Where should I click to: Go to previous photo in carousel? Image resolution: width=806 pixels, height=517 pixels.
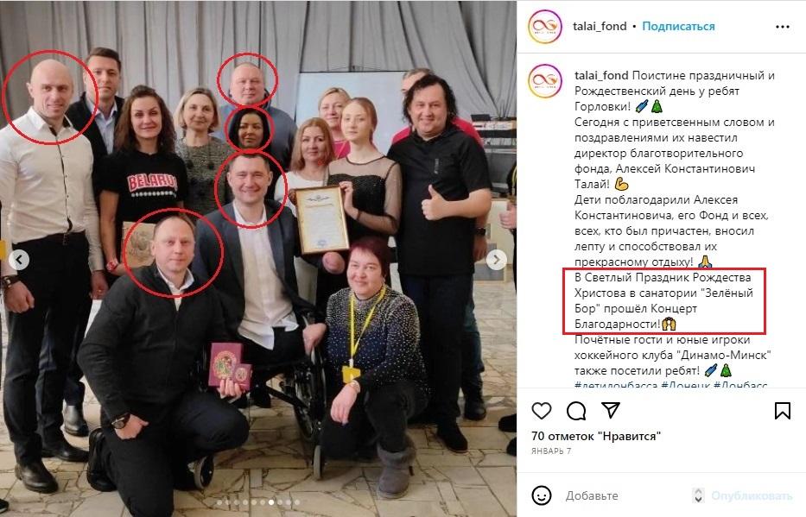(19, 259)
